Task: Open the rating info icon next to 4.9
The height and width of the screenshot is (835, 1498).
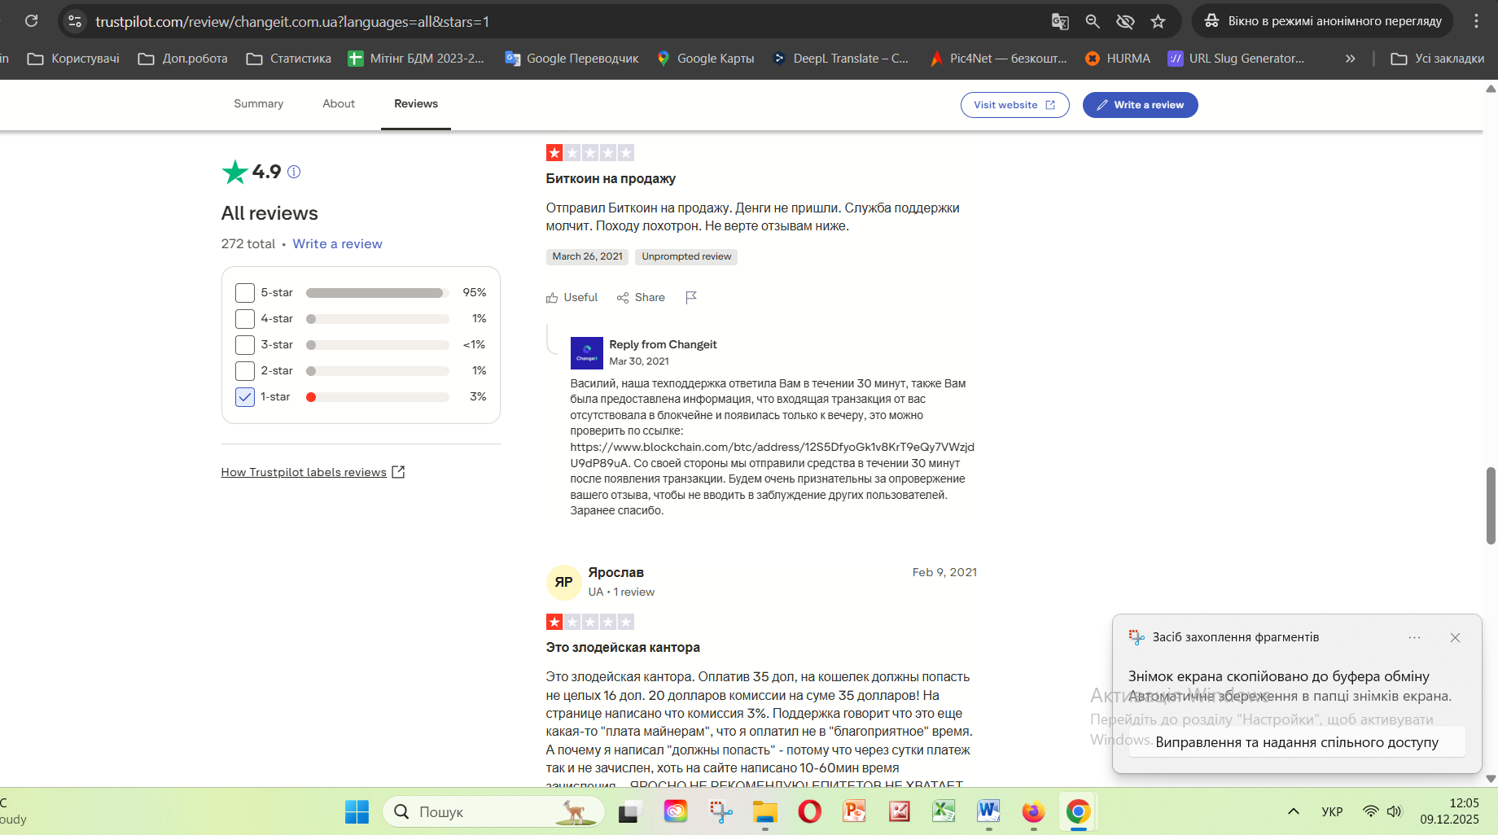Action: 294,172
